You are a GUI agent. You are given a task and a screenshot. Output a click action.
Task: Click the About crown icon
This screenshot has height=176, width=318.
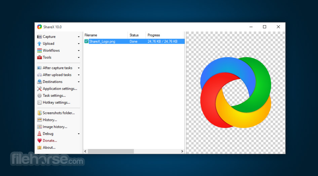[x=39, y=147]
